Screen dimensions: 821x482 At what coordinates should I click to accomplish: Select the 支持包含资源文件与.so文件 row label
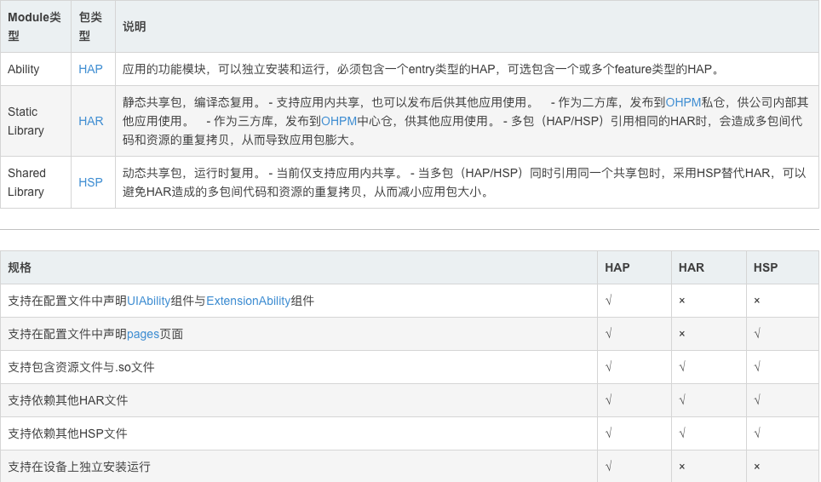[x=81, y=367]
